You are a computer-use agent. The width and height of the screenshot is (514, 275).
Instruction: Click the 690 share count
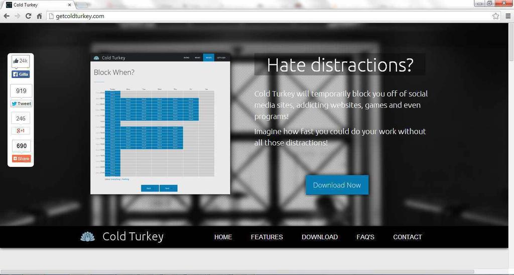pyautogui.click(x=21, y=146)
